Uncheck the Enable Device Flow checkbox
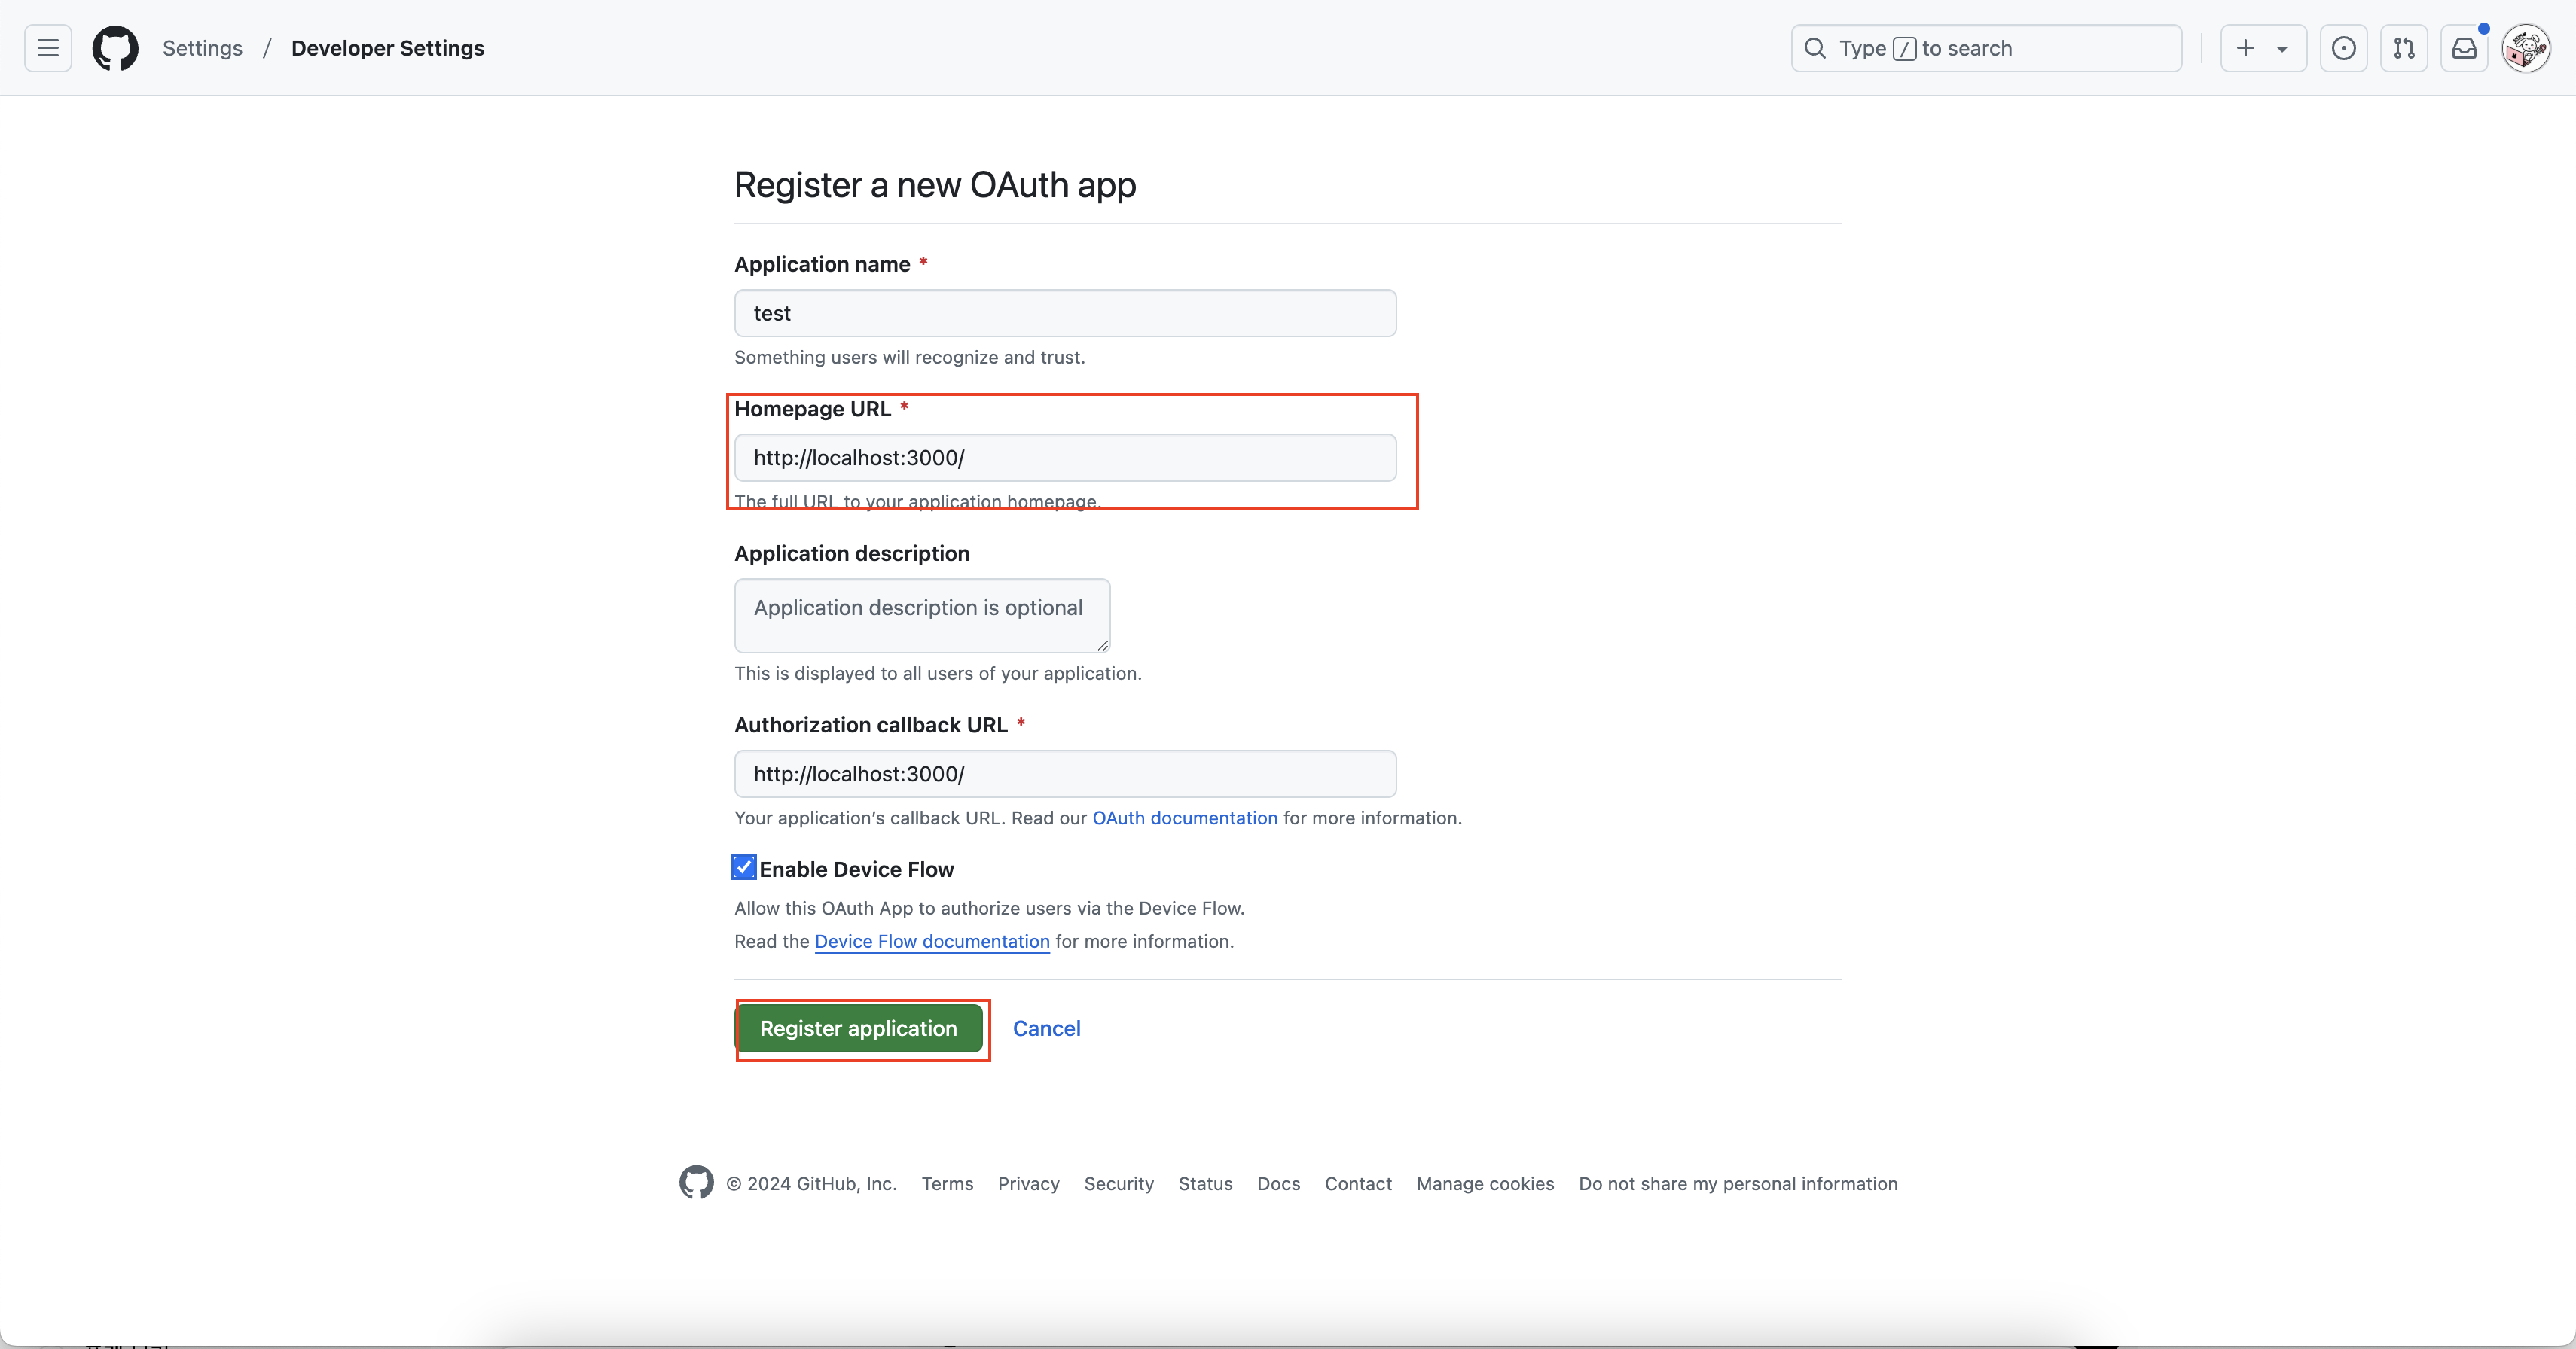Screen dimensions: 2576x1349 tap(744, 867)
